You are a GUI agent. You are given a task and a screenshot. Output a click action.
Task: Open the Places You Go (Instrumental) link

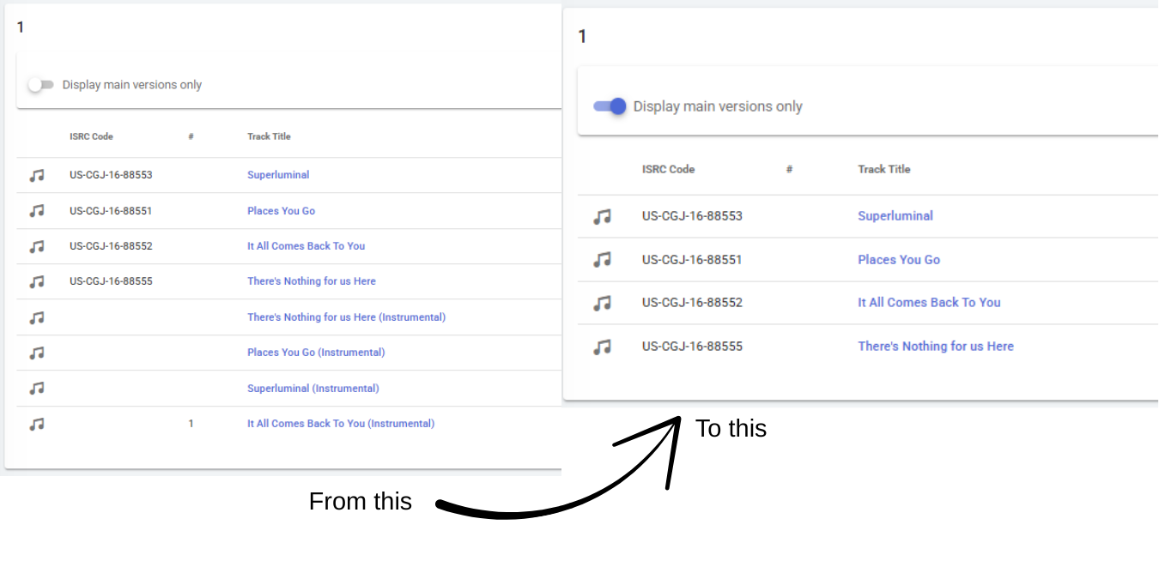tap(316, 353)
